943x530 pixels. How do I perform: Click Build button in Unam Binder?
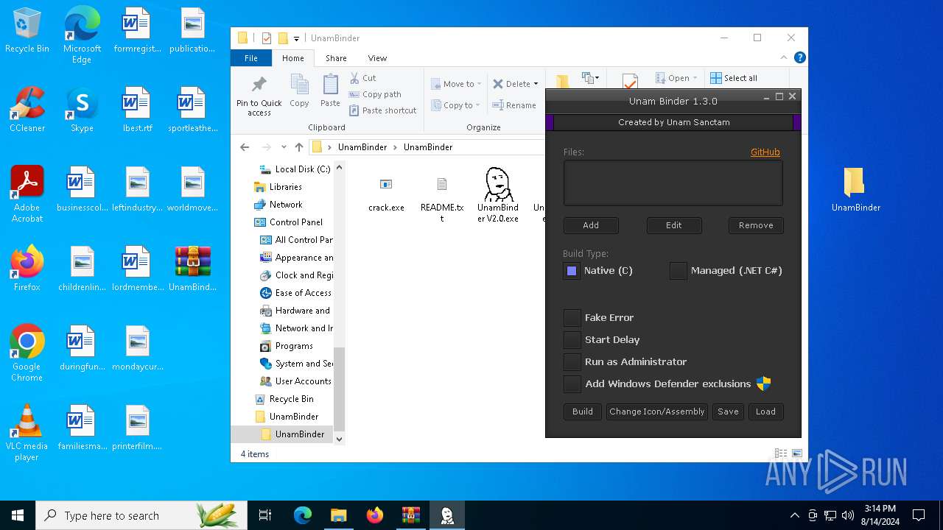tap(583, 411)
